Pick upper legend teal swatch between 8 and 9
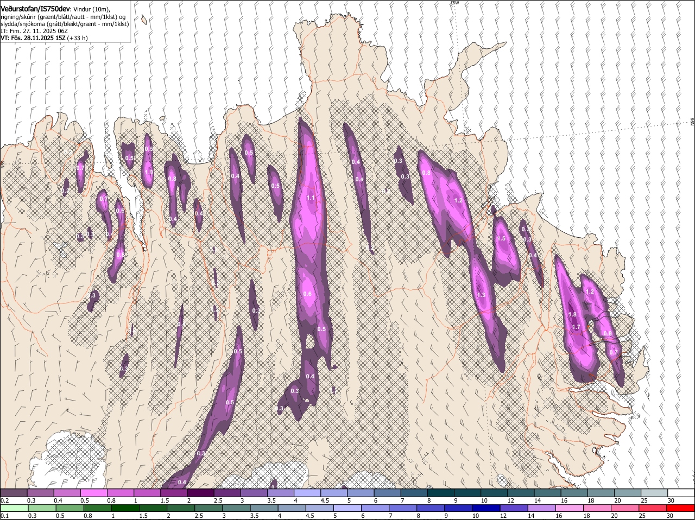The image size is (695, 520). click(x=440, y=493)
